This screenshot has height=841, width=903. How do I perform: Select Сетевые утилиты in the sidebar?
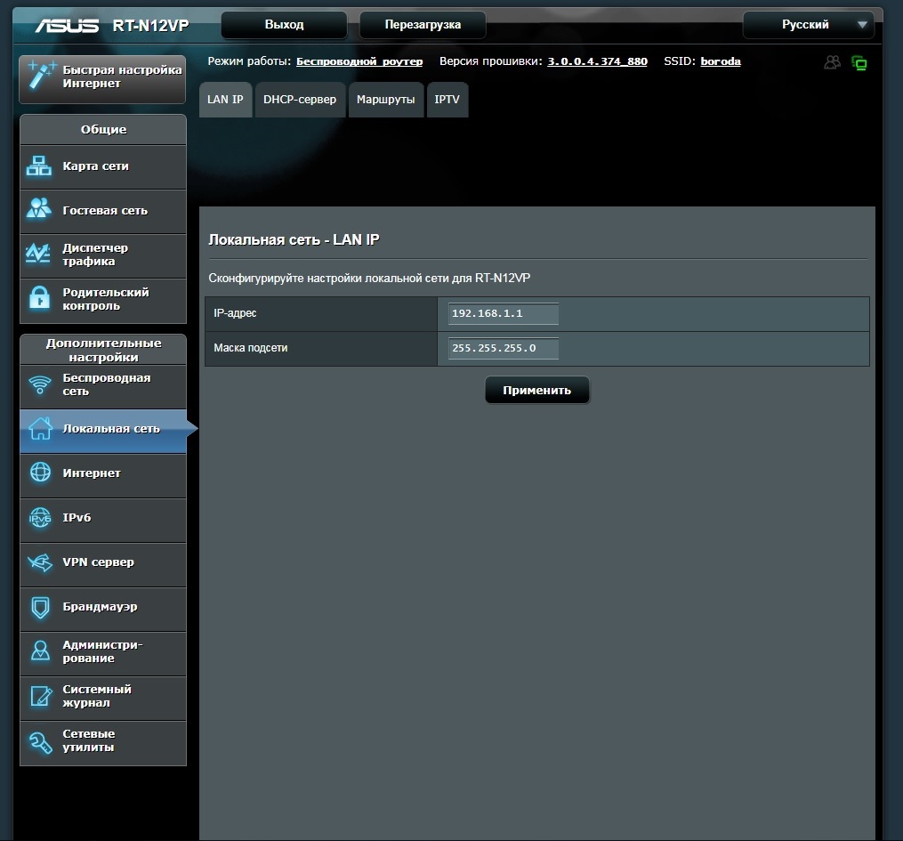click(103, 742)
